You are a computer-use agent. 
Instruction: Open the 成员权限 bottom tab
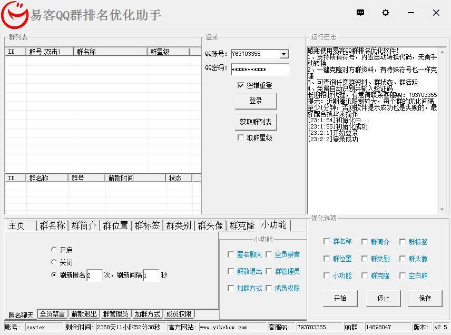tap(179, 314)
